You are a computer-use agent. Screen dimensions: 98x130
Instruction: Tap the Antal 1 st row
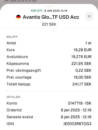(x=49, y=43)
